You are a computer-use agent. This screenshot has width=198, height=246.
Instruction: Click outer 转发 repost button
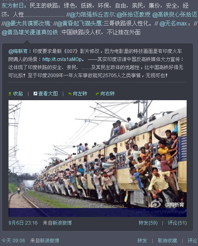tap(143, 240)
